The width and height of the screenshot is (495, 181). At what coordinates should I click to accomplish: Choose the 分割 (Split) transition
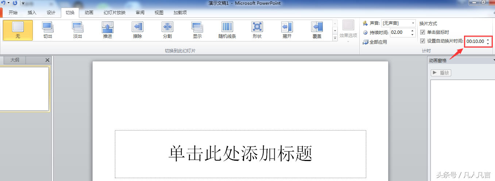pyautogui.click(x=167, y=27)
